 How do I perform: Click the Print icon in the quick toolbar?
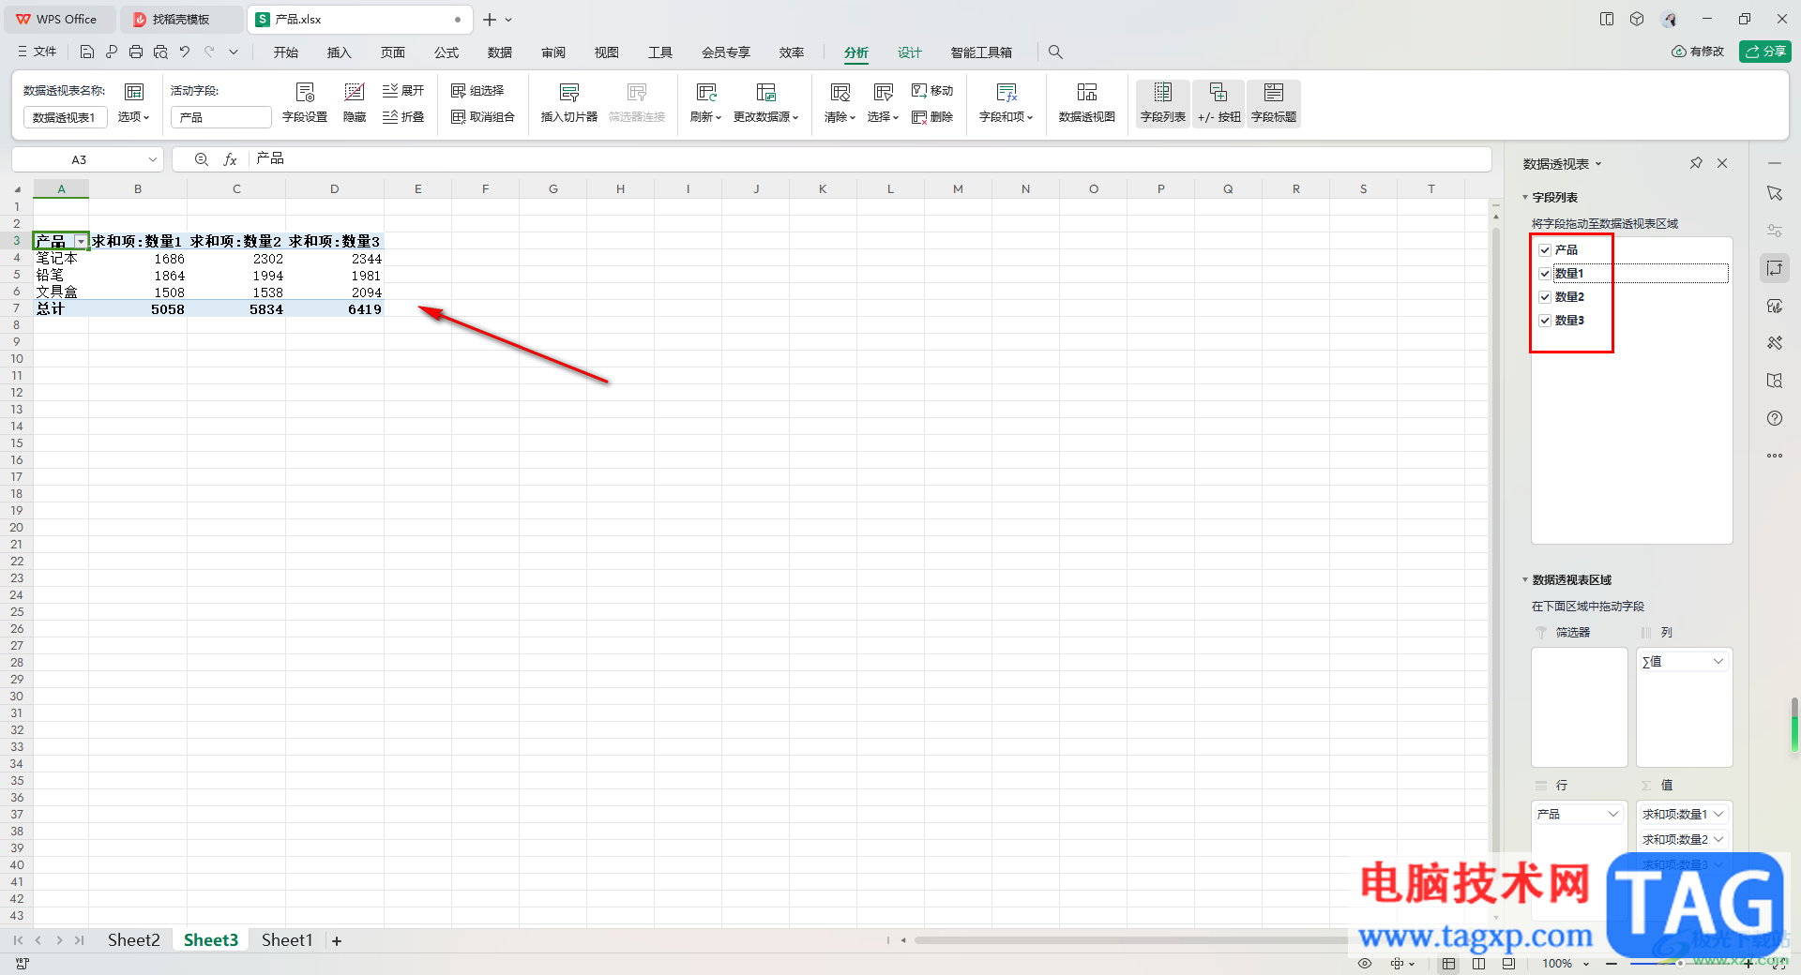coord(136,52)
